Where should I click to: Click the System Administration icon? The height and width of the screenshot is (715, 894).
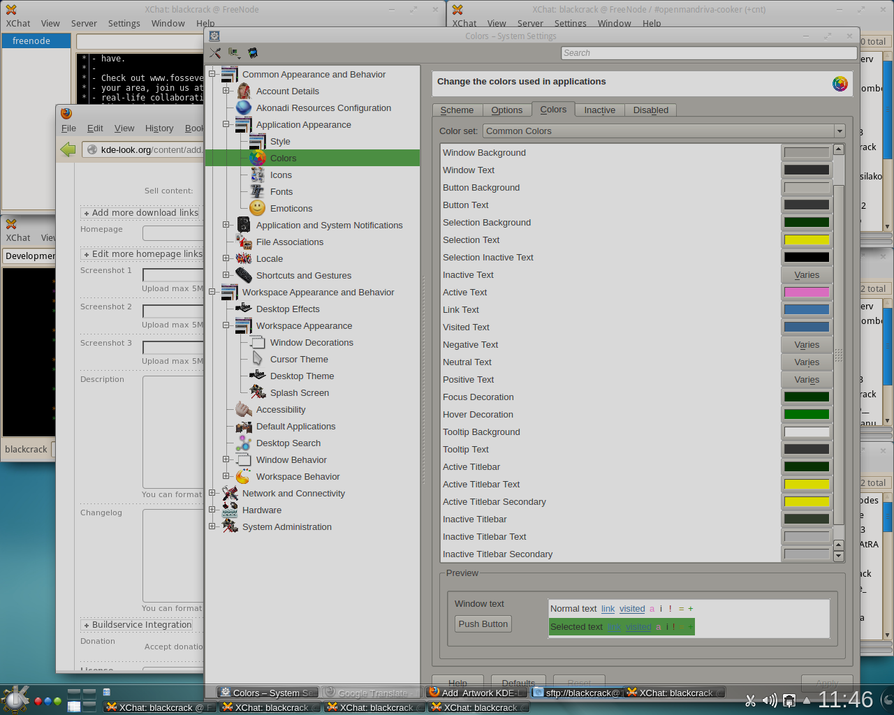tap(230, 526)
